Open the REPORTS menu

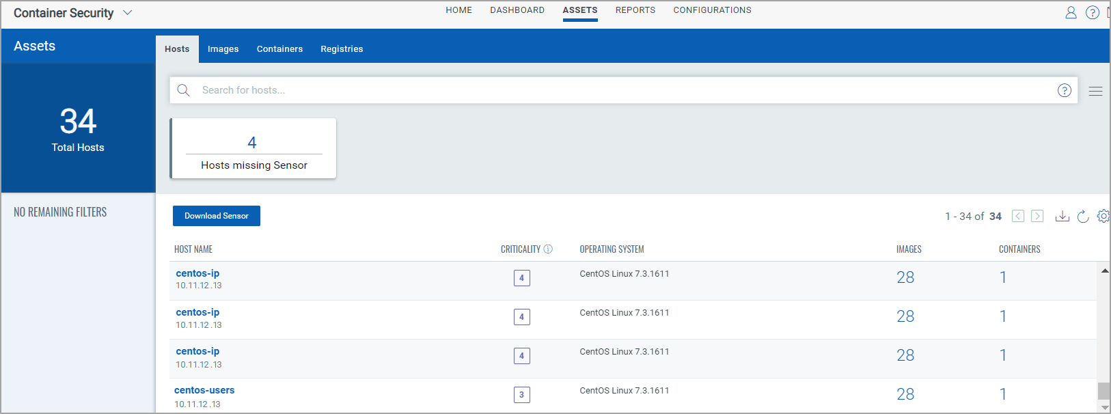635,10
